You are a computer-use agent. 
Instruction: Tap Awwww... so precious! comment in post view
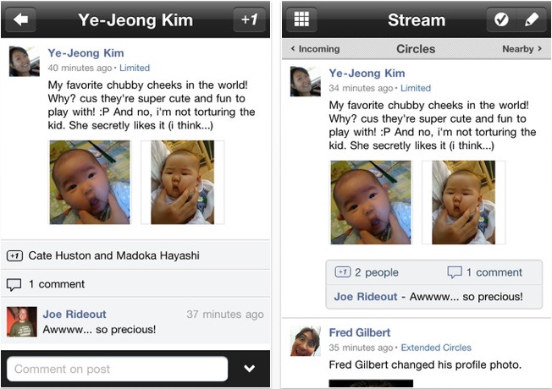point(99,330)
